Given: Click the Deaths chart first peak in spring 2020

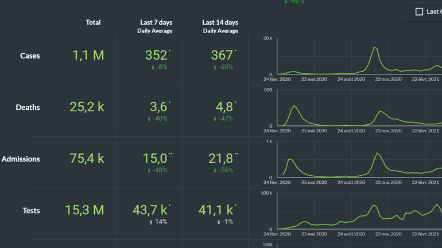Looking at the screenshot, I should click(x=294, y=106).
